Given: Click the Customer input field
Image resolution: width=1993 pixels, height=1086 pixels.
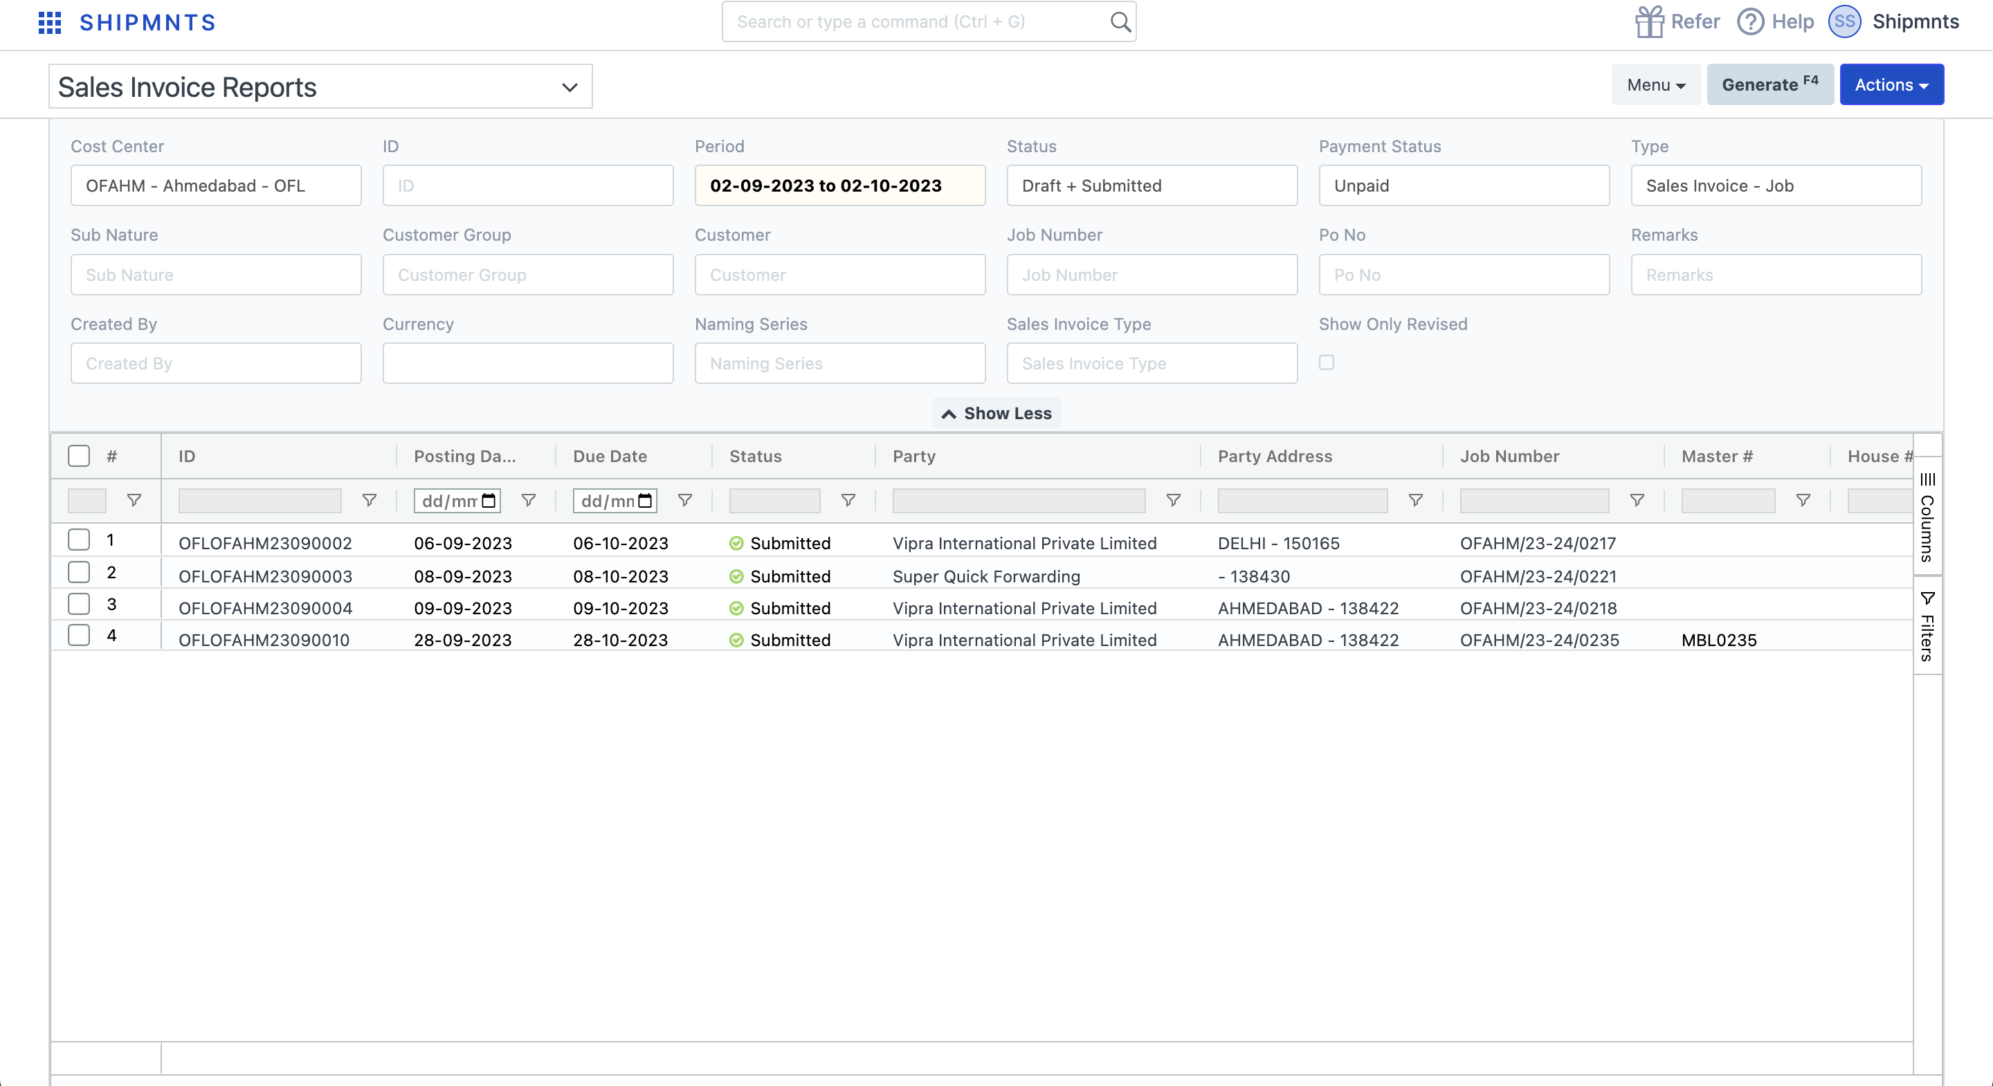Looking at the screenshot, I should point(839,275).
